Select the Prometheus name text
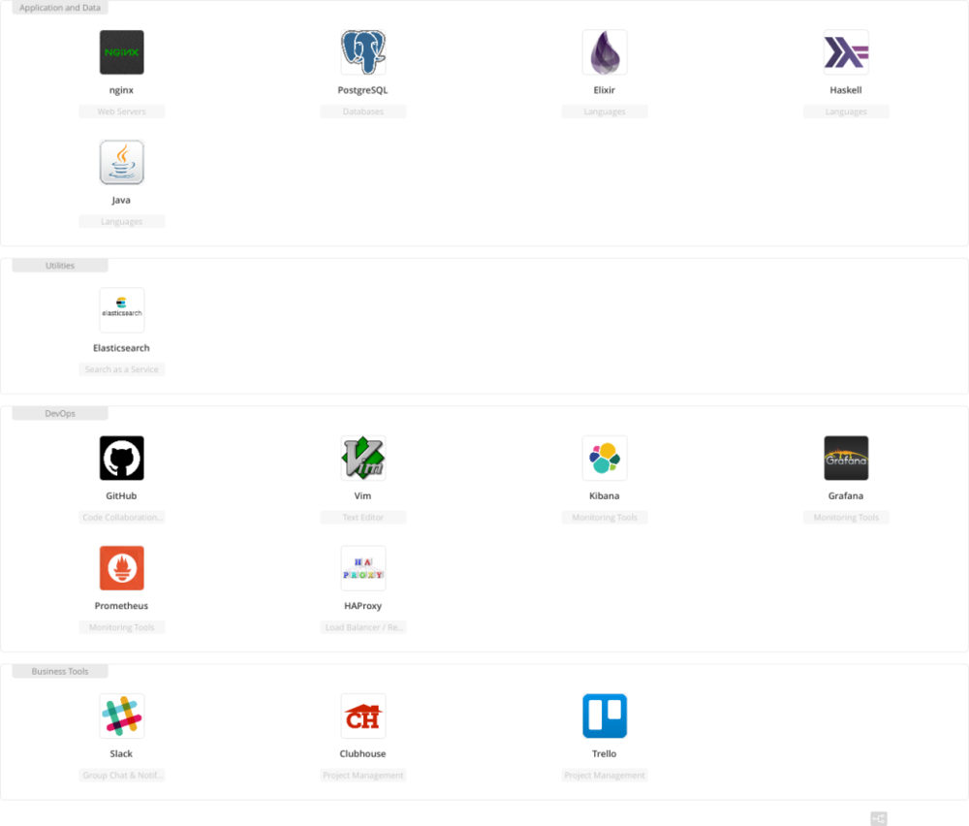The height and width of the screenshot is (826, 969). [x=122, y=606]
